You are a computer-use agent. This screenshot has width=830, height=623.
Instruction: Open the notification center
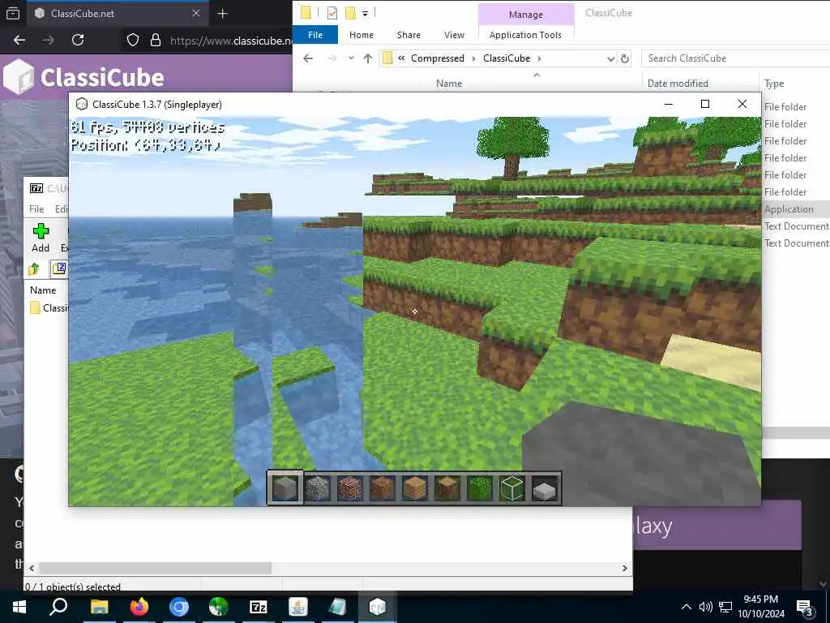pos(805,608)
